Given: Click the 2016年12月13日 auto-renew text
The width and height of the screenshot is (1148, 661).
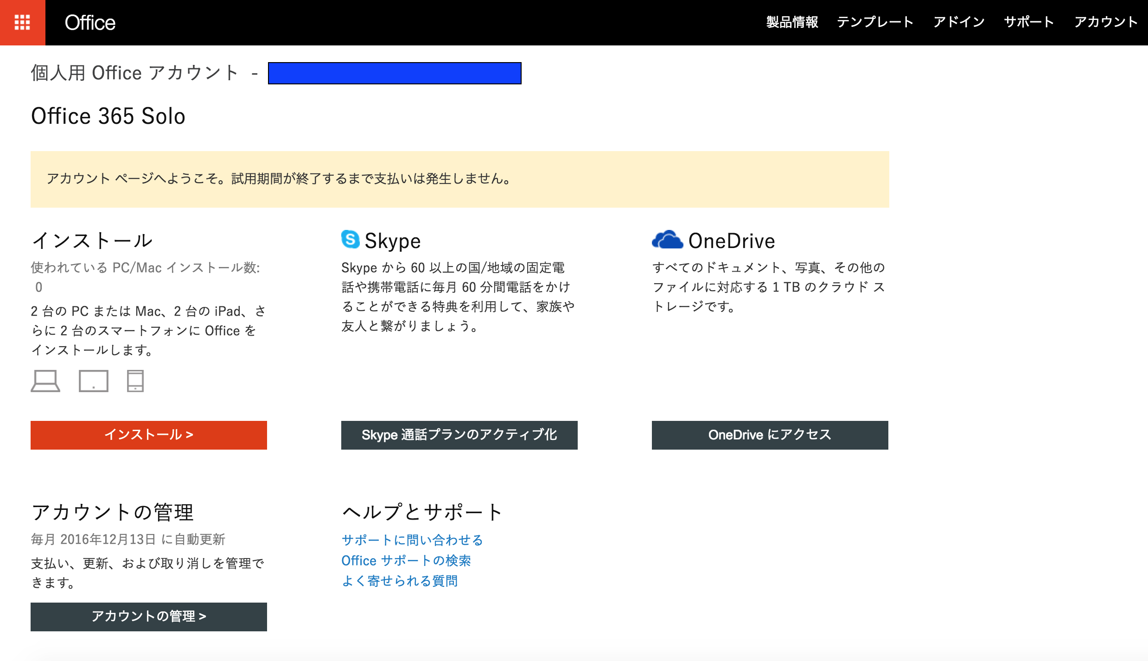Looking at the screenshot, I should (128, 539).
